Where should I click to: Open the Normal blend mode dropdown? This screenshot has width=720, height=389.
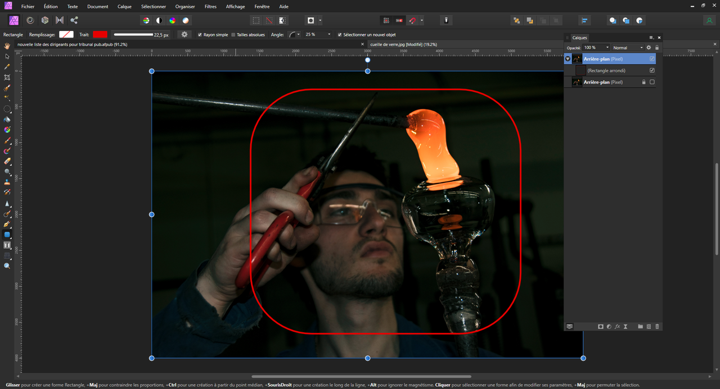(x=628, y=48)
